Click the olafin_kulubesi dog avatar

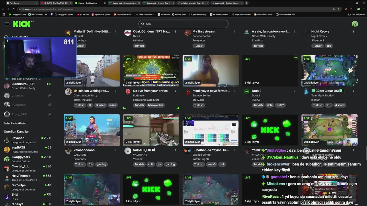click(x=68, y=92)
